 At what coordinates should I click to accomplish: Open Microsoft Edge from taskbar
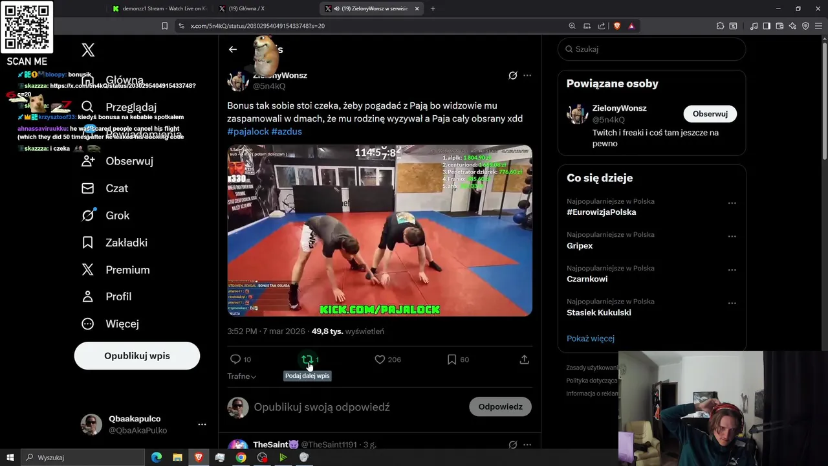click(x=157, y=458)
